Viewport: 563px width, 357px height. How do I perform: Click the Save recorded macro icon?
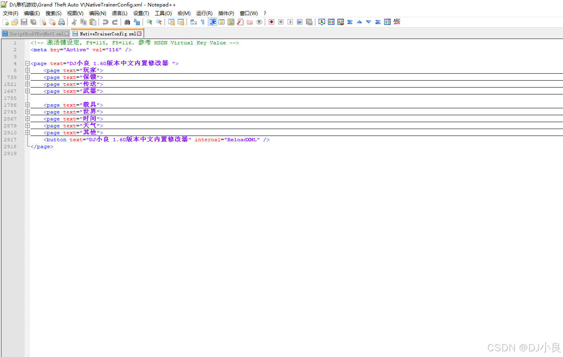[x=309, y=22]
